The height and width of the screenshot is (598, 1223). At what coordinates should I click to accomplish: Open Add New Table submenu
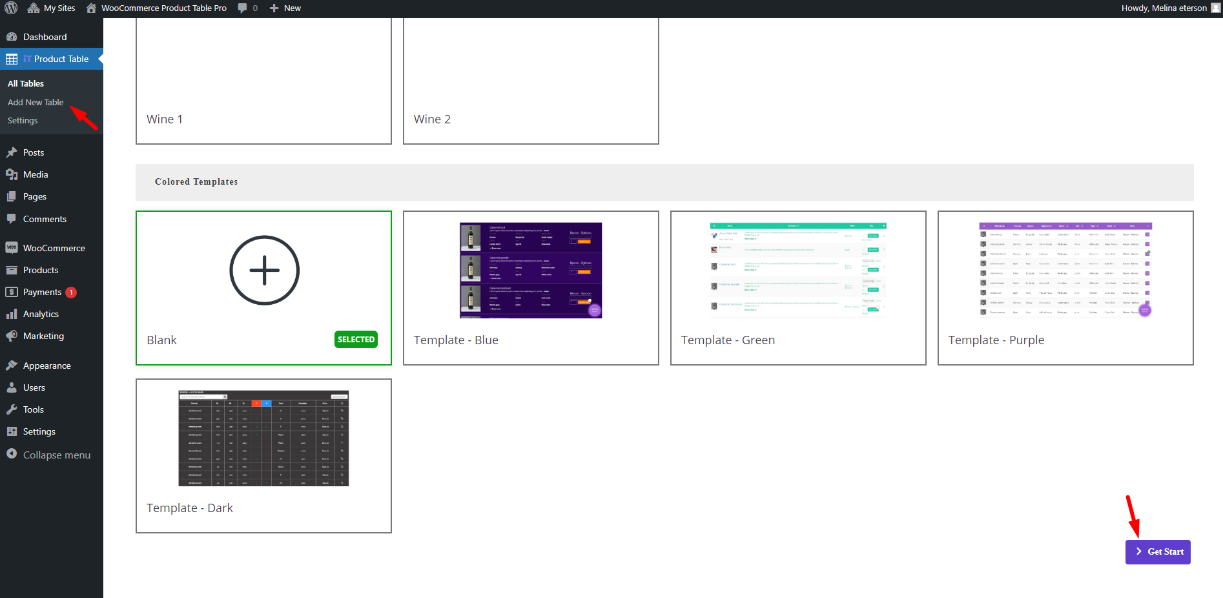coord(36,102)
